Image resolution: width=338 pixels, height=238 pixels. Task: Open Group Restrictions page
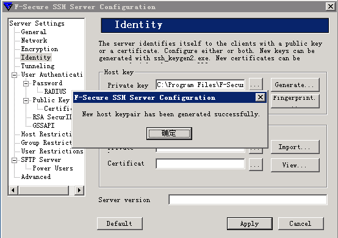[x=46, y=143]
